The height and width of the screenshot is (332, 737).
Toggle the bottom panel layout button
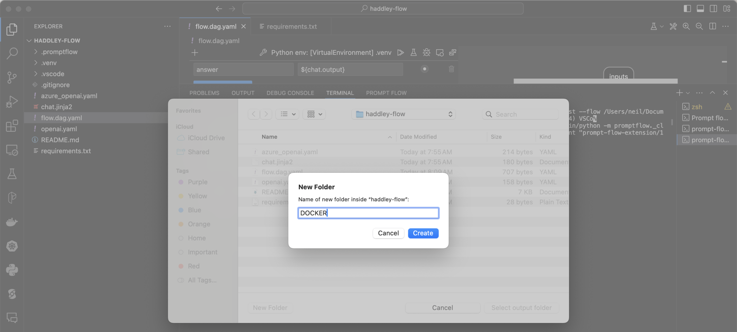700,9
